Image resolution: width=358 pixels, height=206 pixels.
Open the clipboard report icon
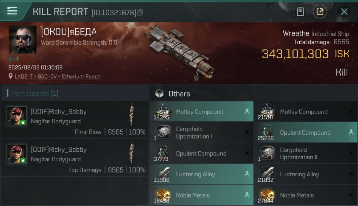(x=300, y=12)
